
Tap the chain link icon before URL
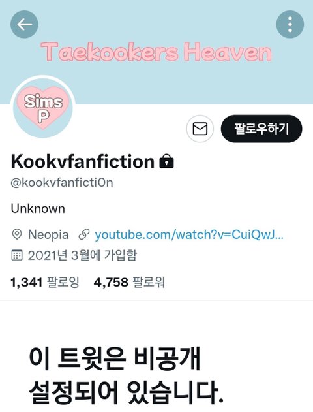pyautogui.click(x=84, y=234)
